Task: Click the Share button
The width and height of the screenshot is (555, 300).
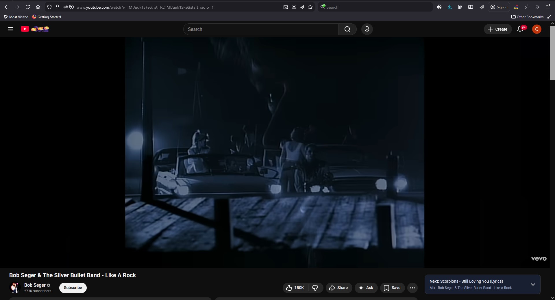Action: tap(338, 288)
